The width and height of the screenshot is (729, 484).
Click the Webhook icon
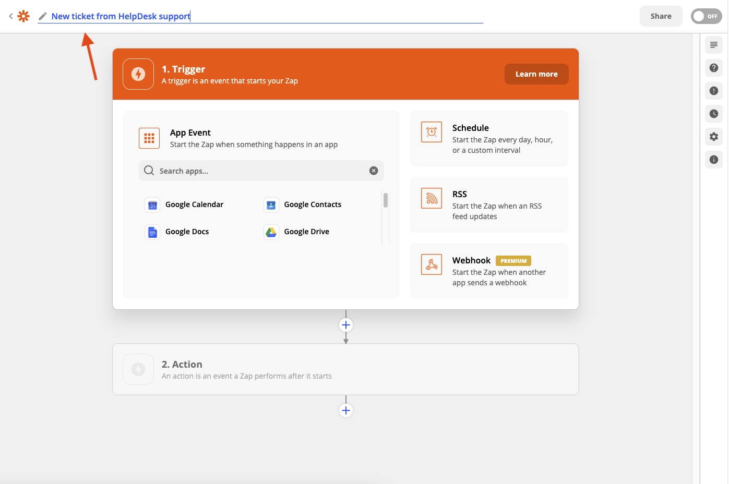click(x=432, y=264)
